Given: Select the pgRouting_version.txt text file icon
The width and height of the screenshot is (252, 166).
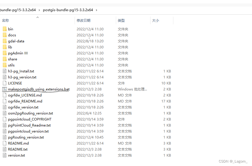Looking at the screenshot, I should [x=5, y=137].
